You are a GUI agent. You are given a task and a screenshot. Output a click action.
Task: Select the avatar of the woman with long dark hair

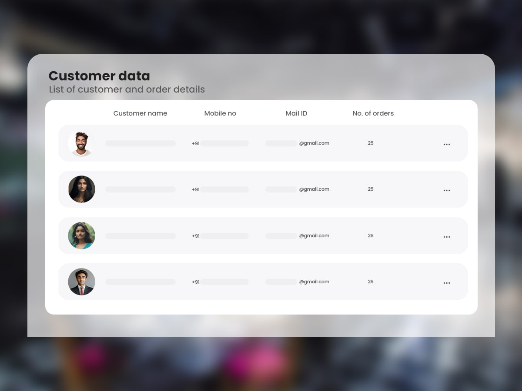[81, 189]
